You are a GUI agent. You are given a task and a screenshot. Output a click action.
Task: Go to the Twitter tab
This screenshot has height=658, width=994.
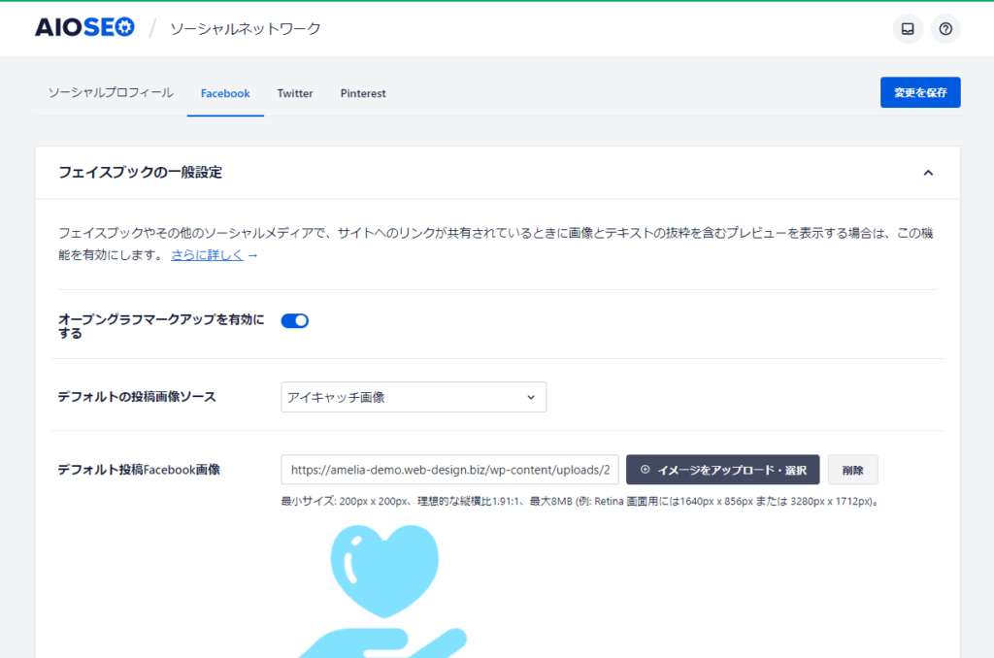295,93
